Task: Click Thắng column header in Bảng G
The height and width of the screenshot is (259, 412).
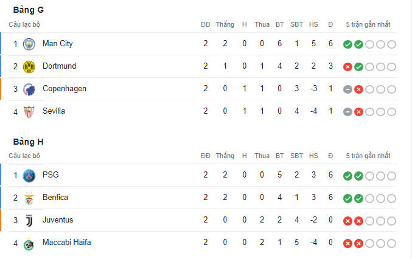Action: [x=225, y=24]
